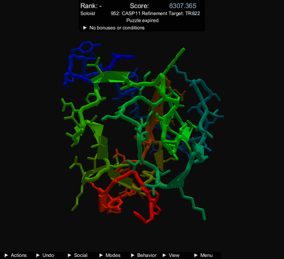Click the triangle arrow beside Modes
Screen dimensions: 284x259
(x=101, y=255)
